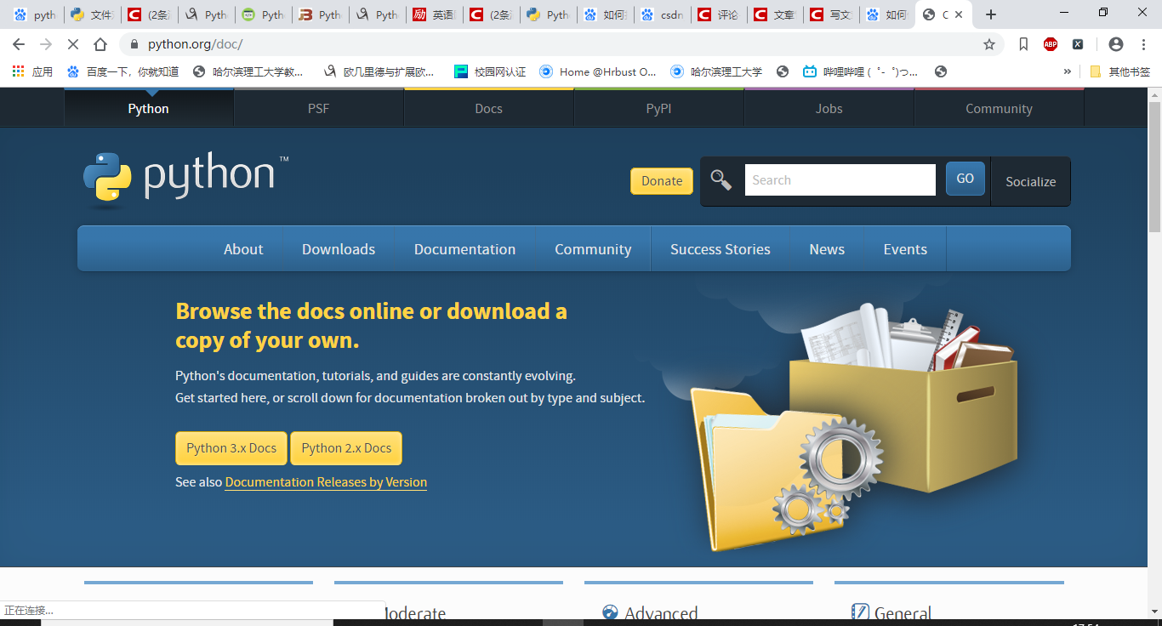Click the address bar URL python.org/doc/

coord(195,44)
